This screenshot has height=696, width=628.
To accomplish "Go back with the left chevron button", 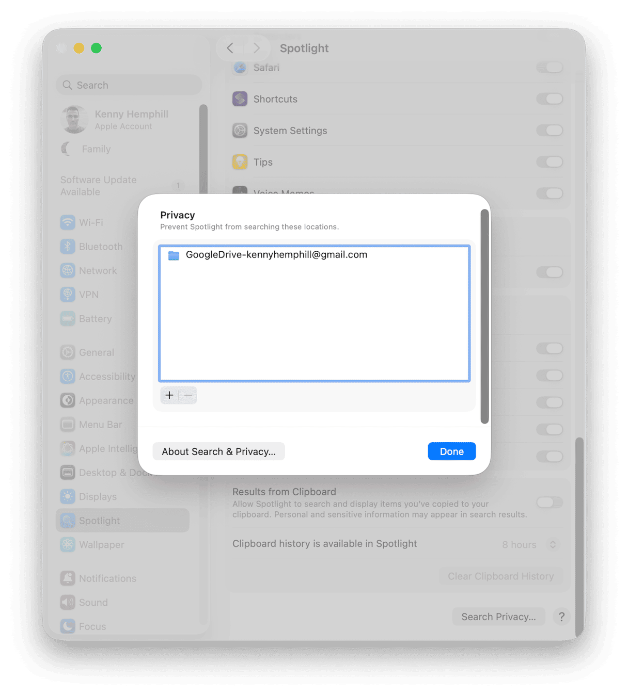I will 230,48.
